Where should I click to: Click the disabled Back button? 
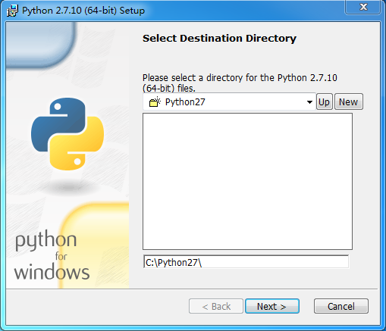tap(216, 306)
